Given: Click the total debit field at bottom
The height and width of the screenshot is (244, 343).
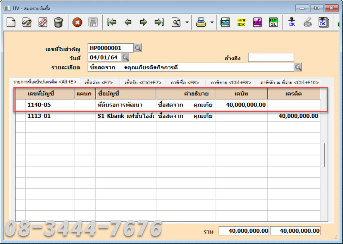Looking at the screenshot, I should tap(244, 231).
